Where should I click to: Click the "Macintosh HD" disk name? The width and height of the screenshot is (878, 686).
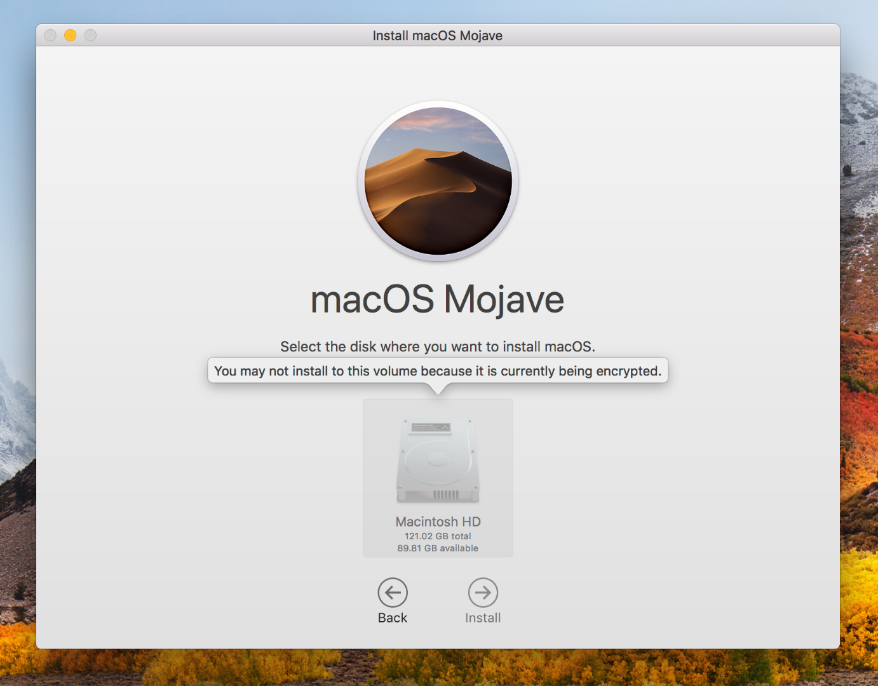438,521
